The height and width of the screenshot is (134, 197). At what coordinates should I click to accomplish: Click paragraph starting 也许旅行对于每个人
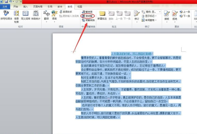(128, 107)
